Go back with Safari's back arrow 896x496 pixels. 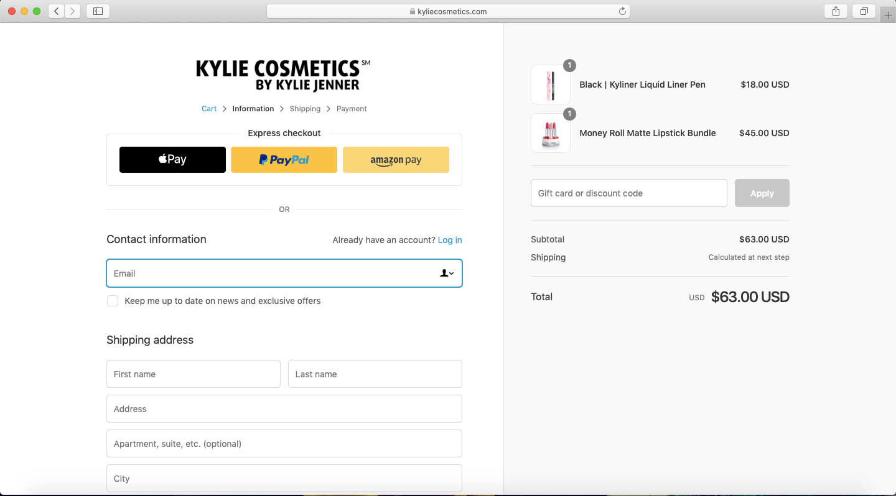tap(57, 11)
